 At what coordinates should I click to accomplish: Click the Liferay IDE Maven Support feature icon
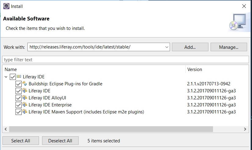point(25,112)
